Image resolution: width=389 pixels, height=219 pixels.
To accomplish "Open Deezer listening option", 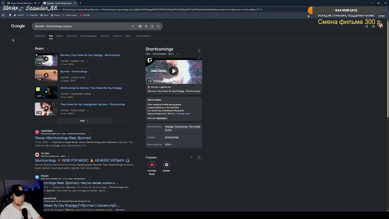I will [167, 167].
